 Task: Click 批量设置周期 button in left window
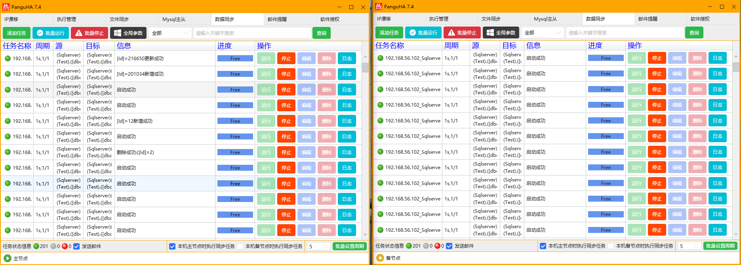pyautogui.click(x=350, y=246)
